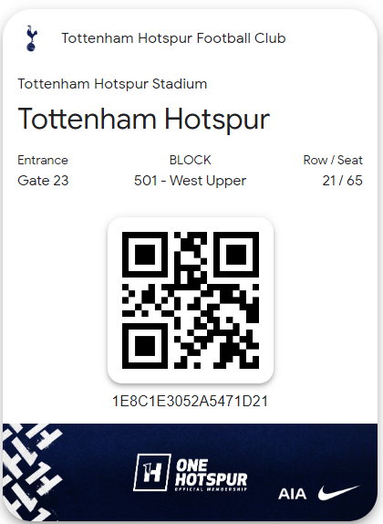Select the Row / Seat label

coord(333,160)
